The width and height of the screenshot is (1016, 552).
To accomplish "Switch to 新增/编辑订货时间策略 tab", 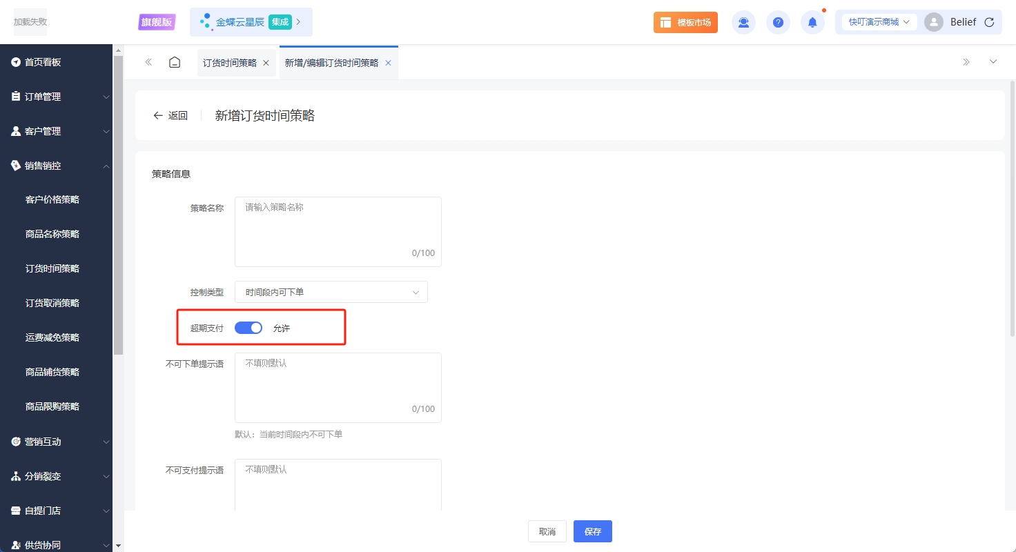I will pyautogui.click(x=331, y=63).
